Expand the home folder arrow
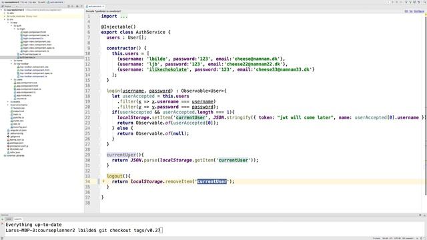The image size is (427, 240). [11, 61]
